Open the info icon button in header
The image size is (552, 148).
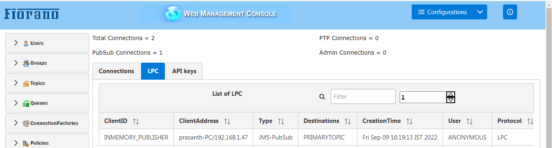(510, 12)
